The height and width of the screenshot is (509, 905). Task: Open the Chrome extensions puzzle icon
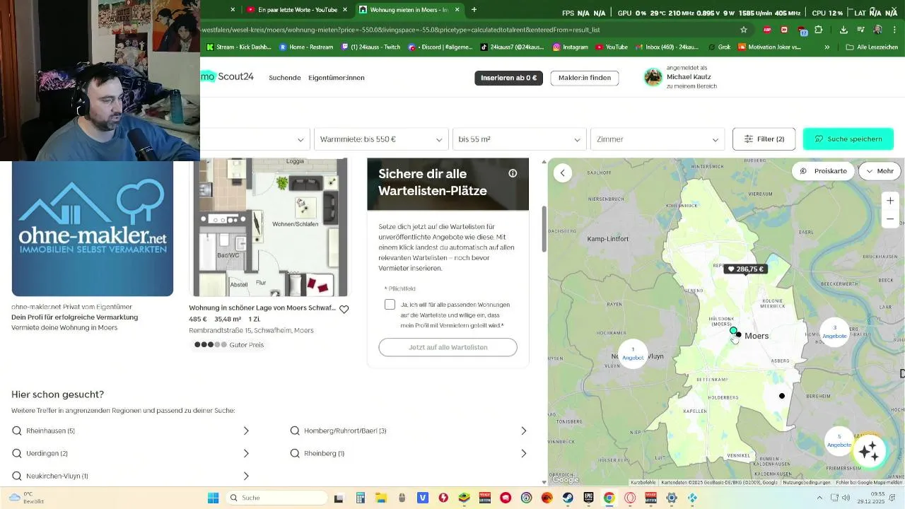pos(819,30)
